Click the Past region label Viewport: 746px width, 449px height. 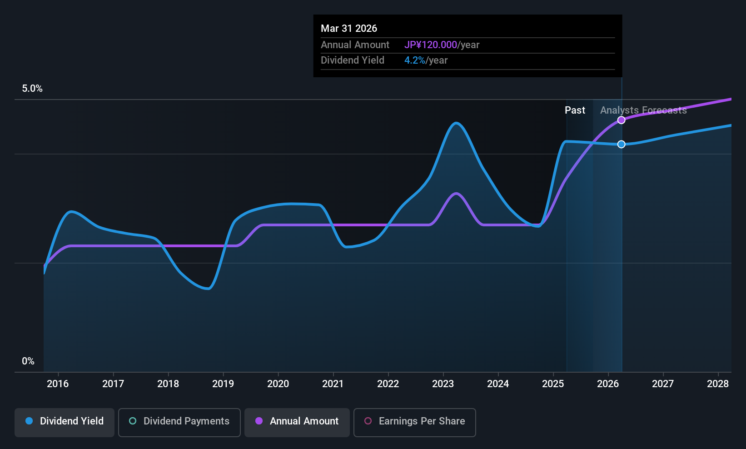575,110
